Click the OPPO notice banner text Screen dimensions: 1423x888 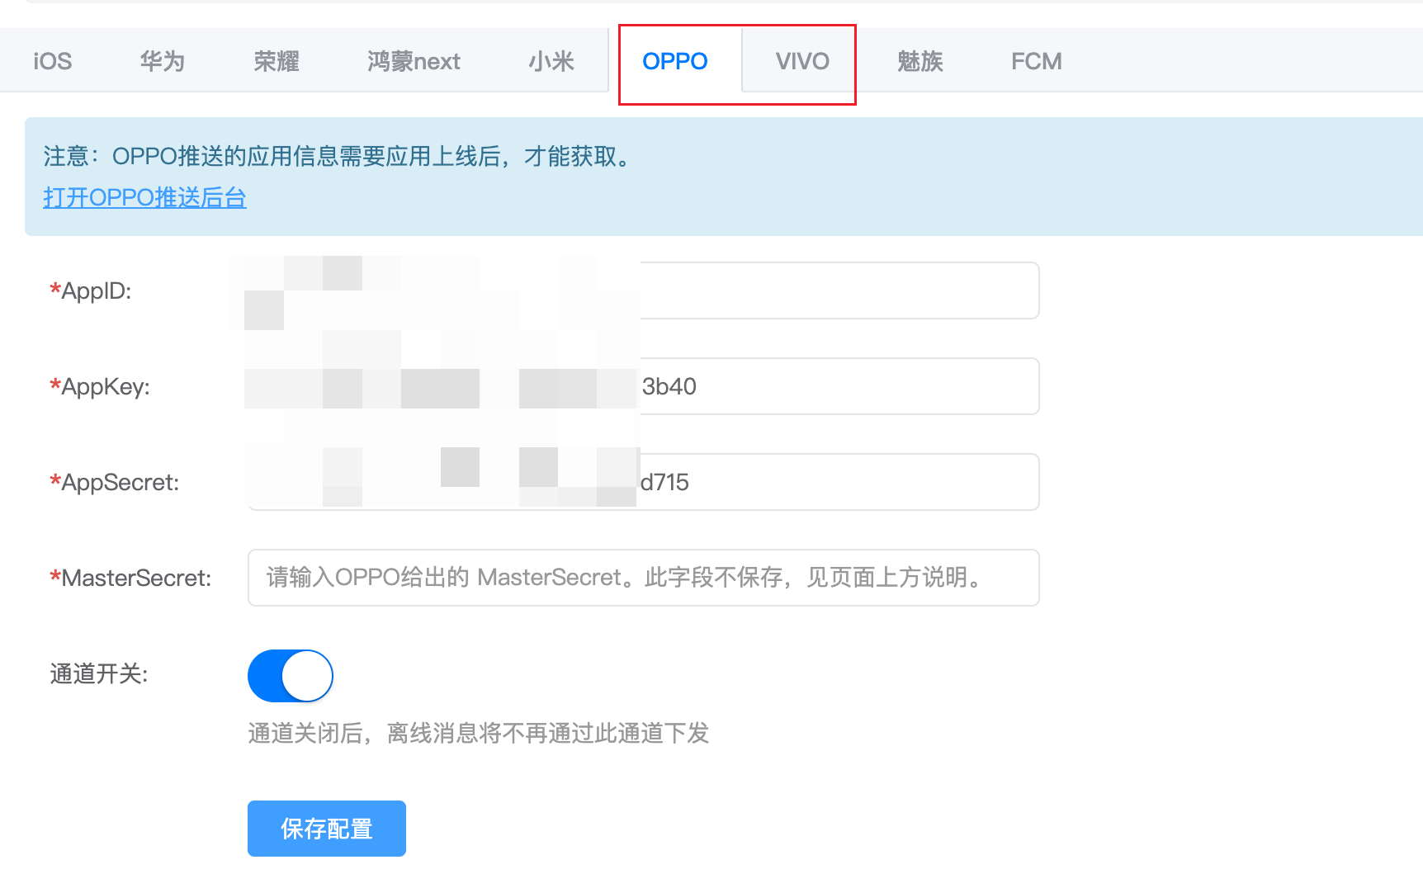[338, 156]
